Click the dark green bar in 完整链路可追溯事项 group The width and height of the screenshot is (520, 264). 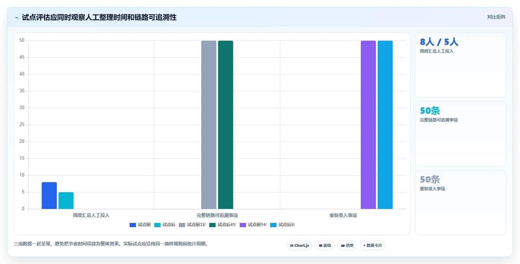226,125
